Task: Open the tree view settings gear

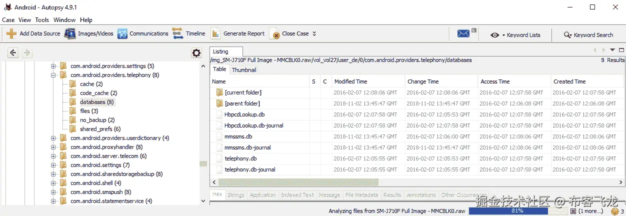Action: [196, 53]
